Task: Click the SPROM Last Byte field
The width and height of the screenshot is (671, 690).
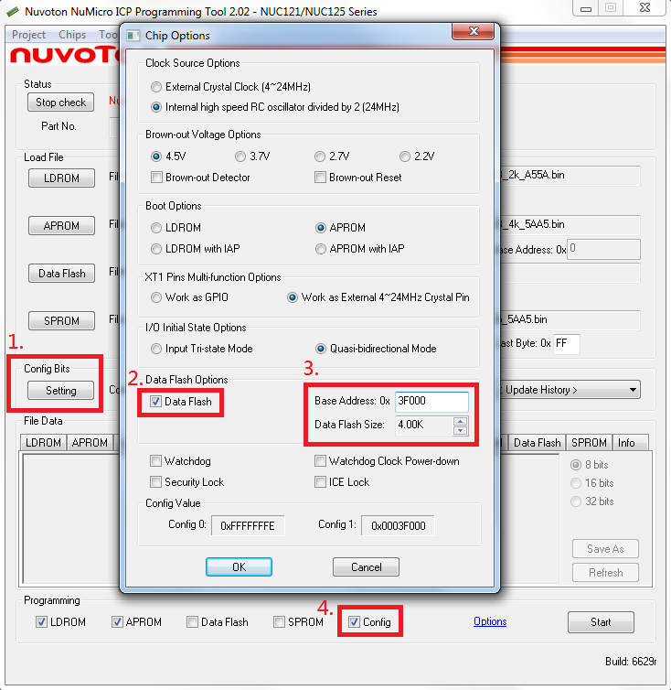Action: [x=567, y=344]
